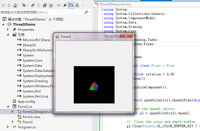The width and height of the screenshot is (200, 131).
Task: Click the Collapse All icon
Action: [x=45, y=5]
